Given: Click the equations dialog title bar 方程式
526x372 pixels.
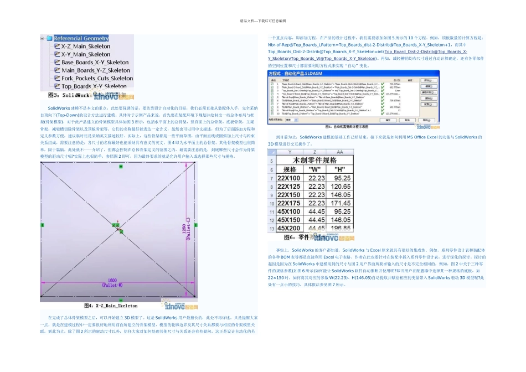Looking at the screenshot, I should 354,74.
